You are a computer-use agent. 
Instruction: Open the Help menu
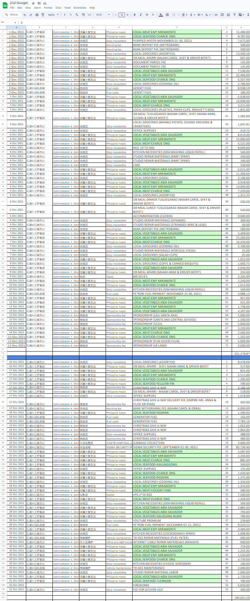pyautogui.click(x=92, y=8)
